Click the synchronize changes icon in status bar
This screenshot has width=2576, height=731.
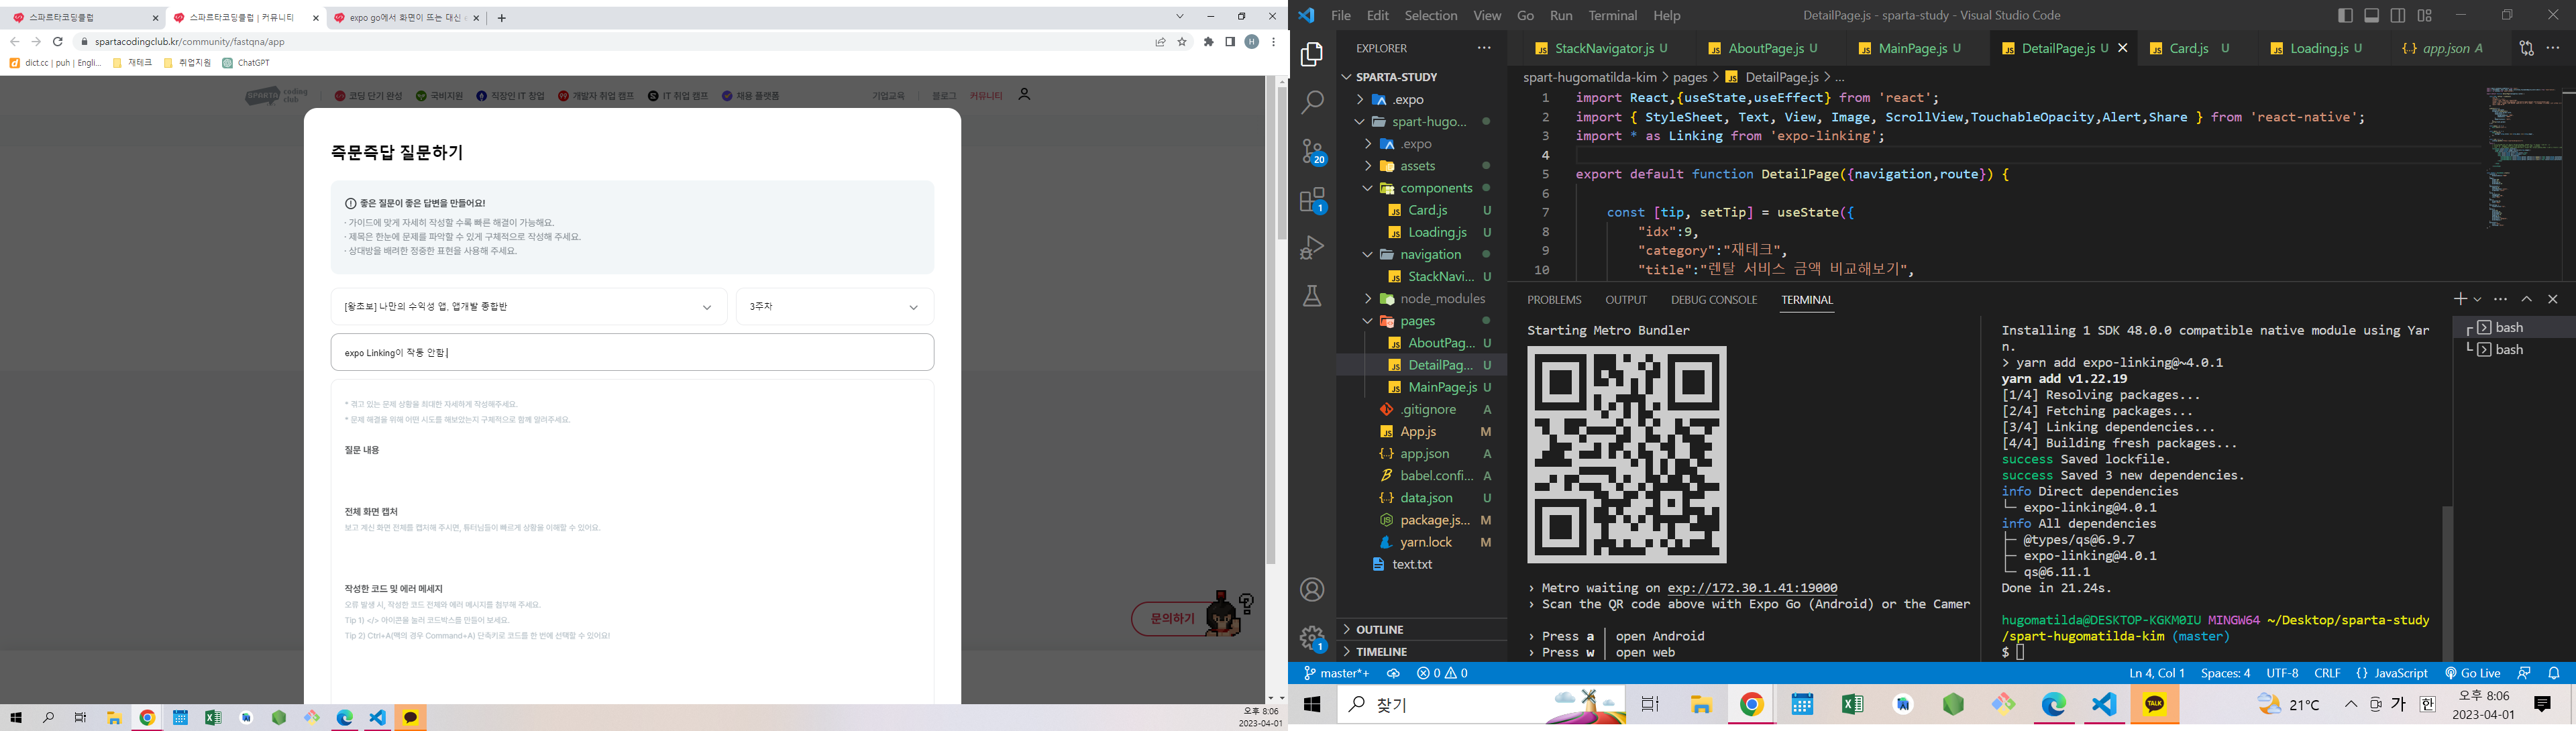(x=1393, y=673)
